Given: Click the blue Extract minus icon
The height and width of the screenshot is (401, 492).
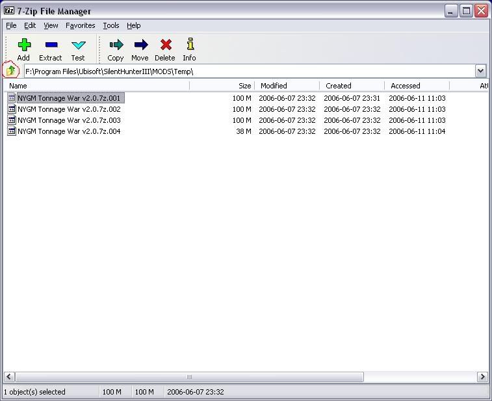Looking at the screenshot, I should 51,45.
